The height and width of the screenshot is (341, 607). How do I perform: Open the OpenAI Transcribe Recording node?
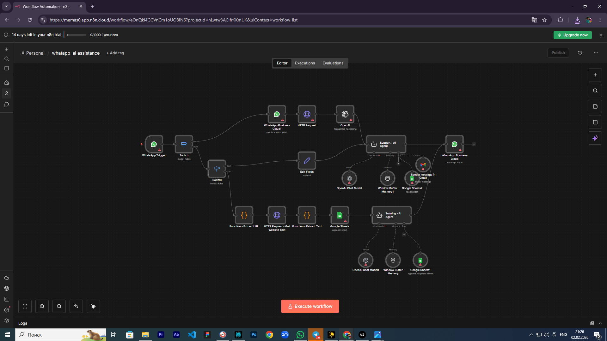tap(345, 114)
